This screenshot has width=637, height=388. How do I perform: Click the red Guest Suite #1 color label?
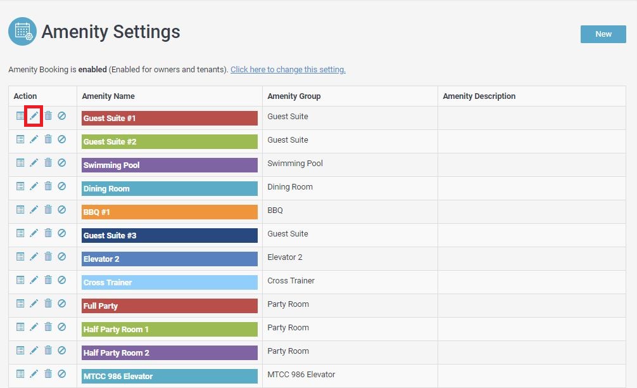click(169, 119)
